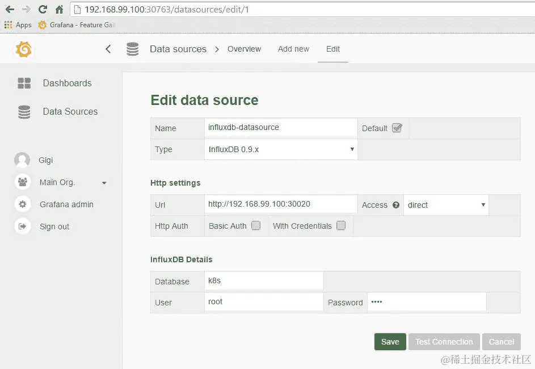The height and width of the screenshot is (369, 535).
Task: Open Data sources header title
Action: coord(178,49)
